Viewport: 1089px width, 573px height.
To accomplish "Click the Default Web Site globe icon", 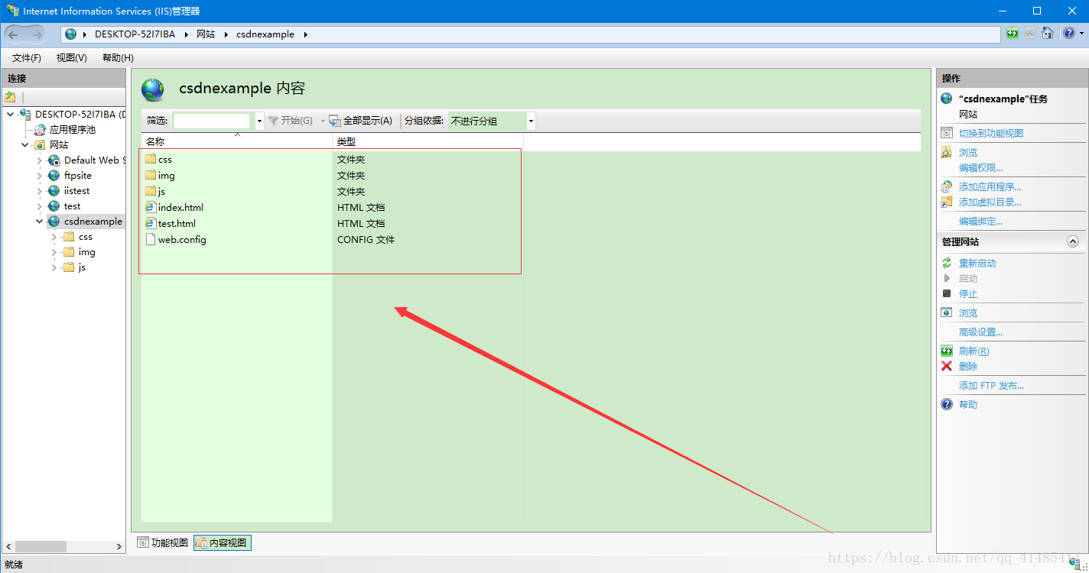I will click(x=54, y=160).
